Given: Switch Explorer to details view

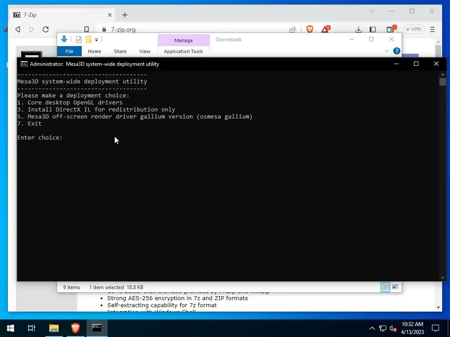Looking at the screenshot, I should [x=385, y=287].
